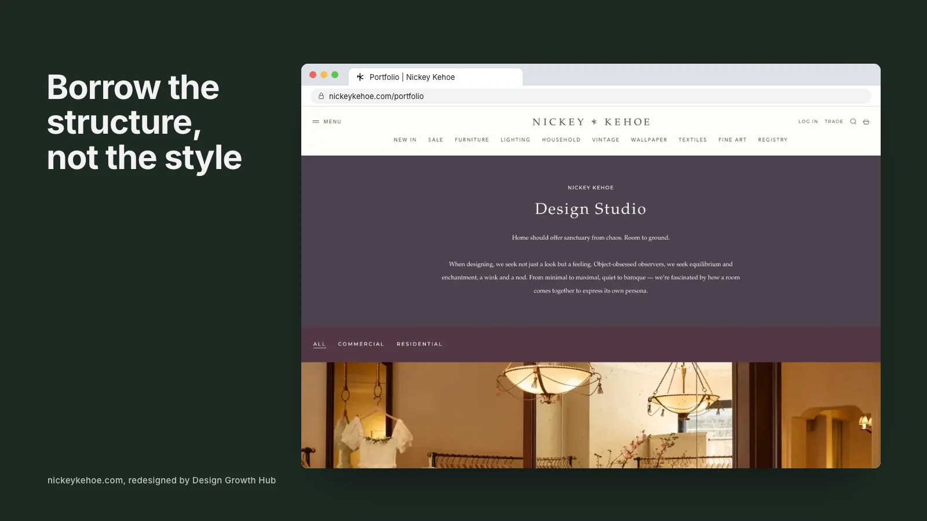Viewport: 927px width, 521px height.
Task: Open the LOG IN link
Action: (x=808, y=122)
